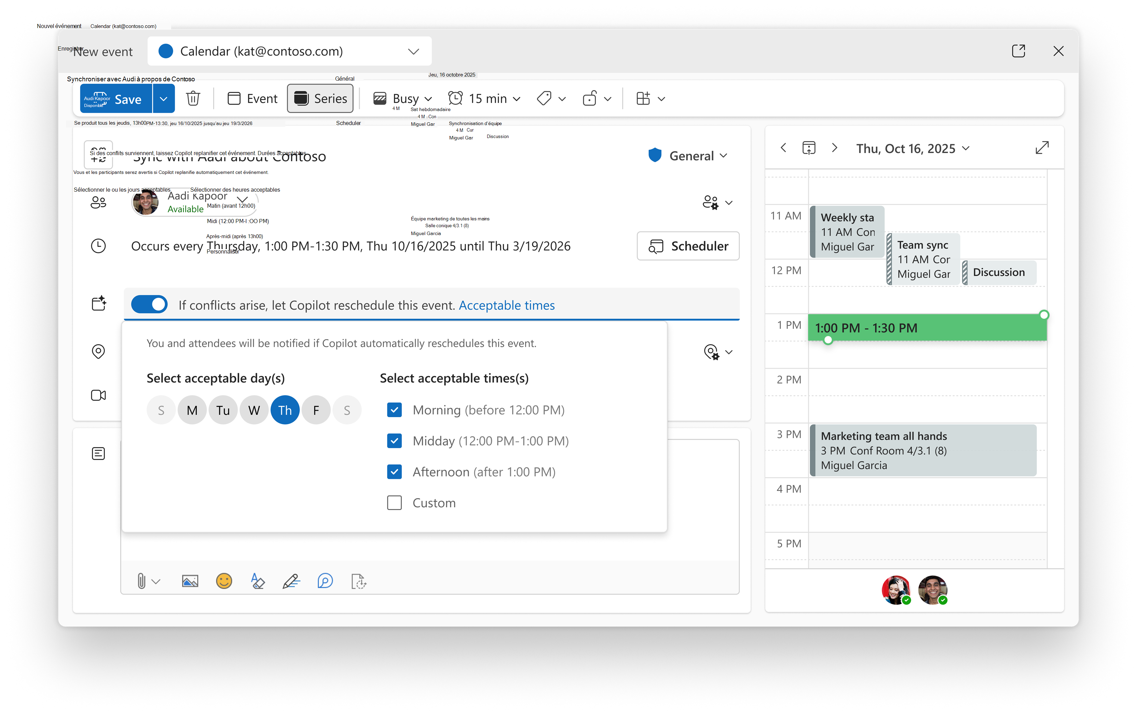The height and width of the screenshot is (714, 1137).
Task: Click the clock time icon
Action: click(x=98, y=246)
